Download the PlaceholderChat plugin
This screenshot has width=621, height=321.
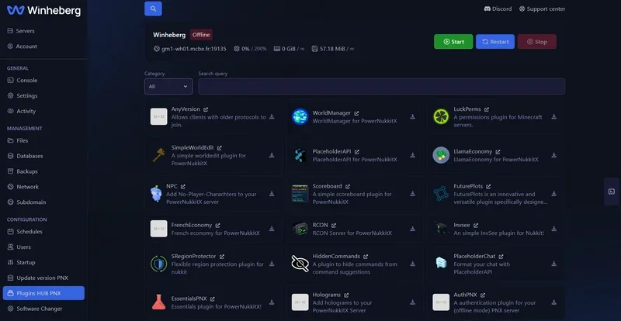point(554,264)
